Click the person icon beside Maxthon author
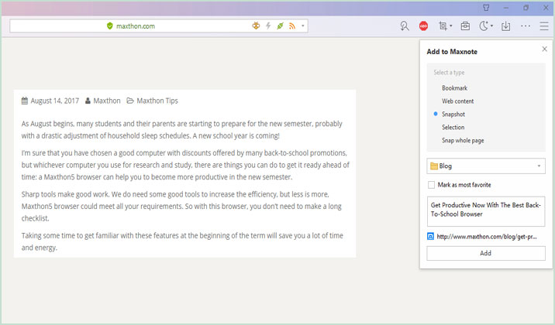The width and height of the screenshot is (555, 325). coord(88,101)
